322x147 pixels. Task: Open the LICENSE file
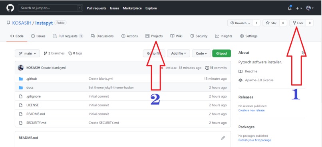click(32, 105)
